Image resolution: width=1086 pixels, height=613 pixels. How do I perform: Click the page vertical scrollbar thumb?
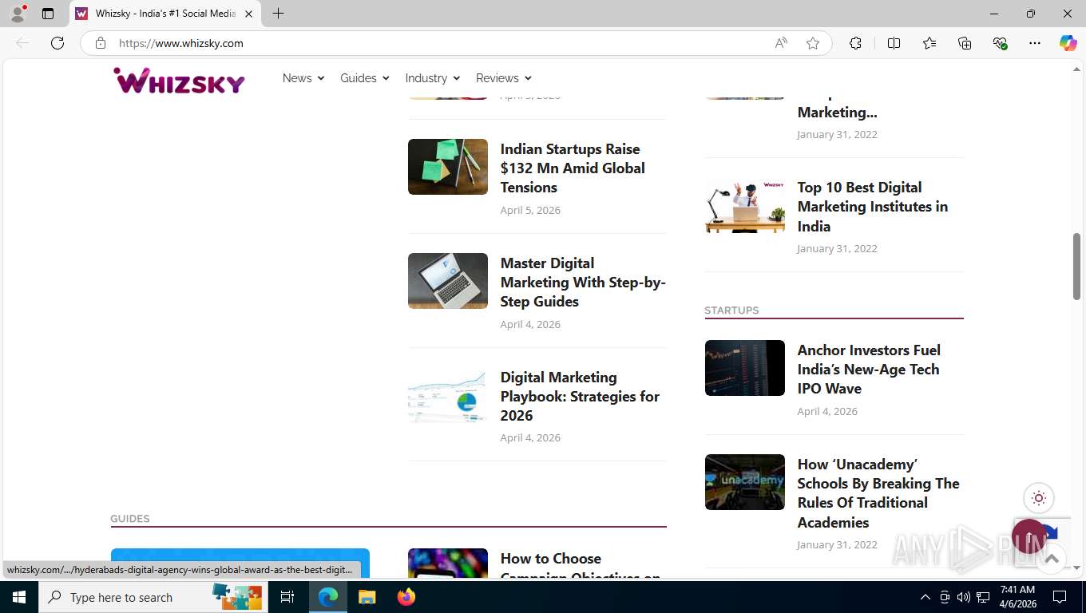pos(1076,267)
